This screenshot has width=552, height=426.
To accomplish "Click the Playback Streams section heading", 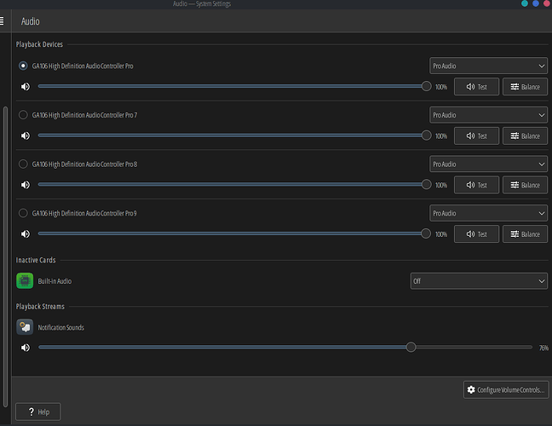I will [40, 307].
